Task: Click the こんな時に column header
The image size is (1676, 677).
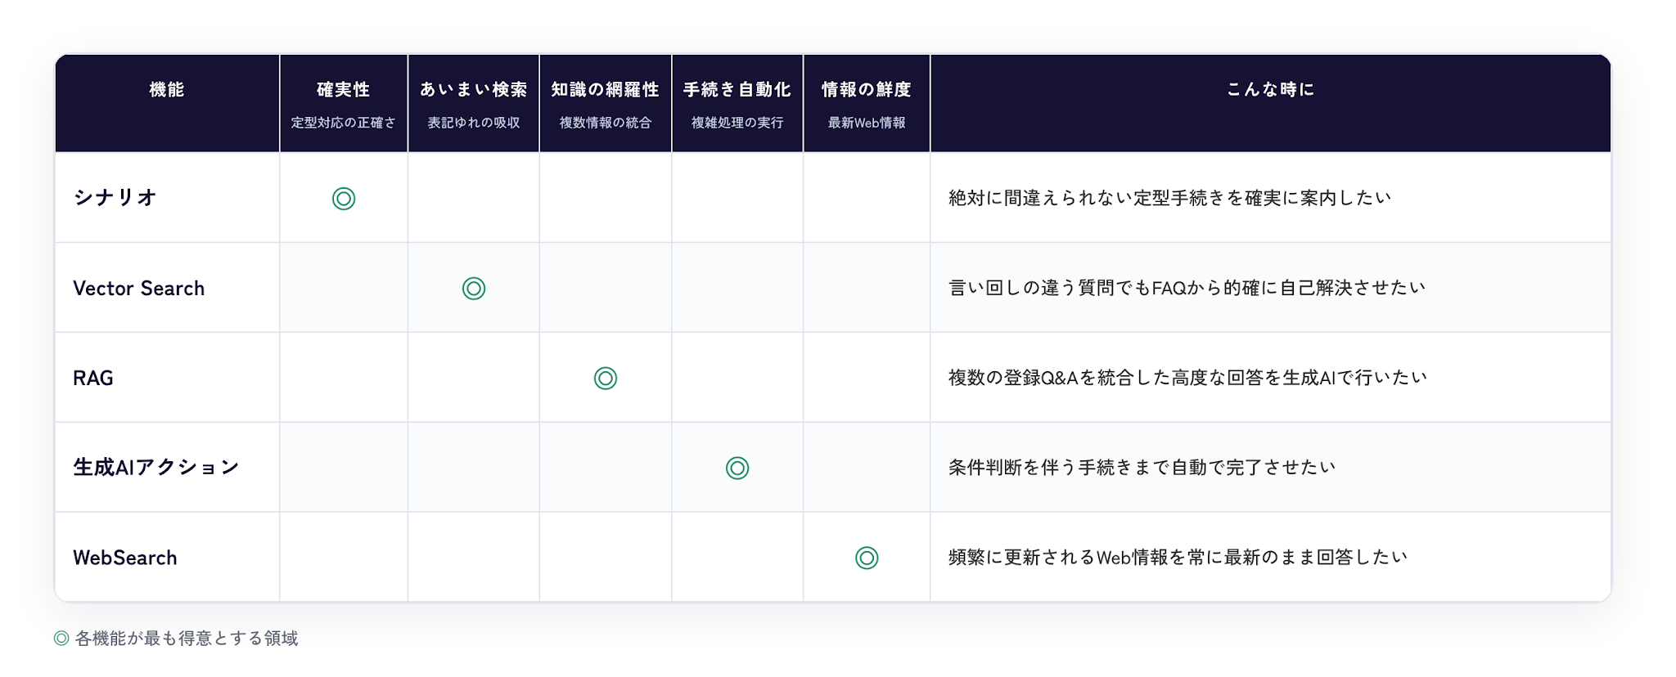Action: pos(1270,89)
